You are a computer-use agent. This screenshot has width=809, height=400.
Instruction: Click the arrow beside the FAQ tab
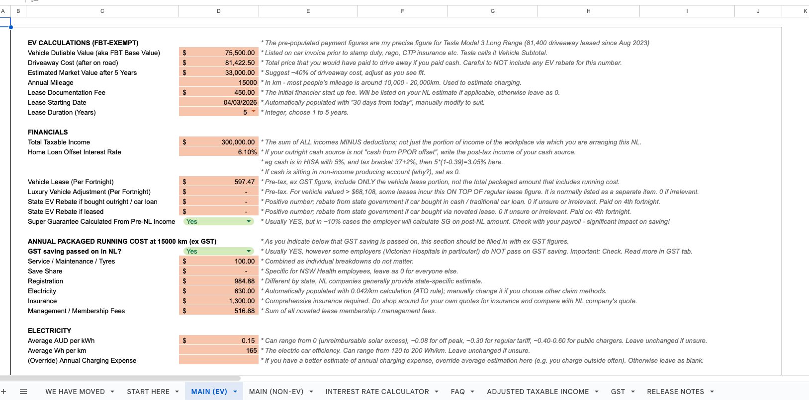pos(472,392)
